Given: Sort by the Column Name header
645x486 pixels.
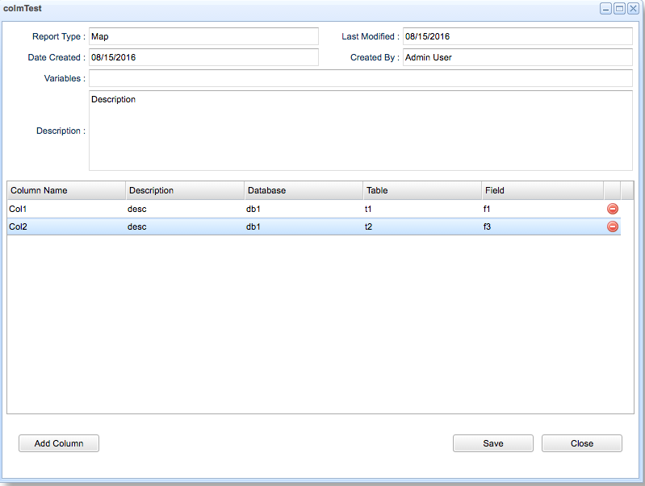Looking at the screenshot, I should coord(66,190).
